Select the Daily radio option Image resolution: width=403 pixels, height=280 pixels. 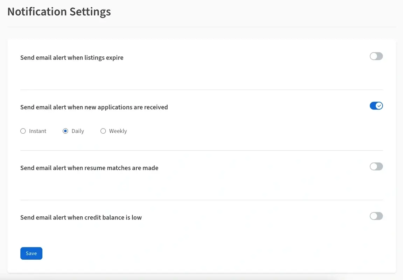tap(65, 131)
